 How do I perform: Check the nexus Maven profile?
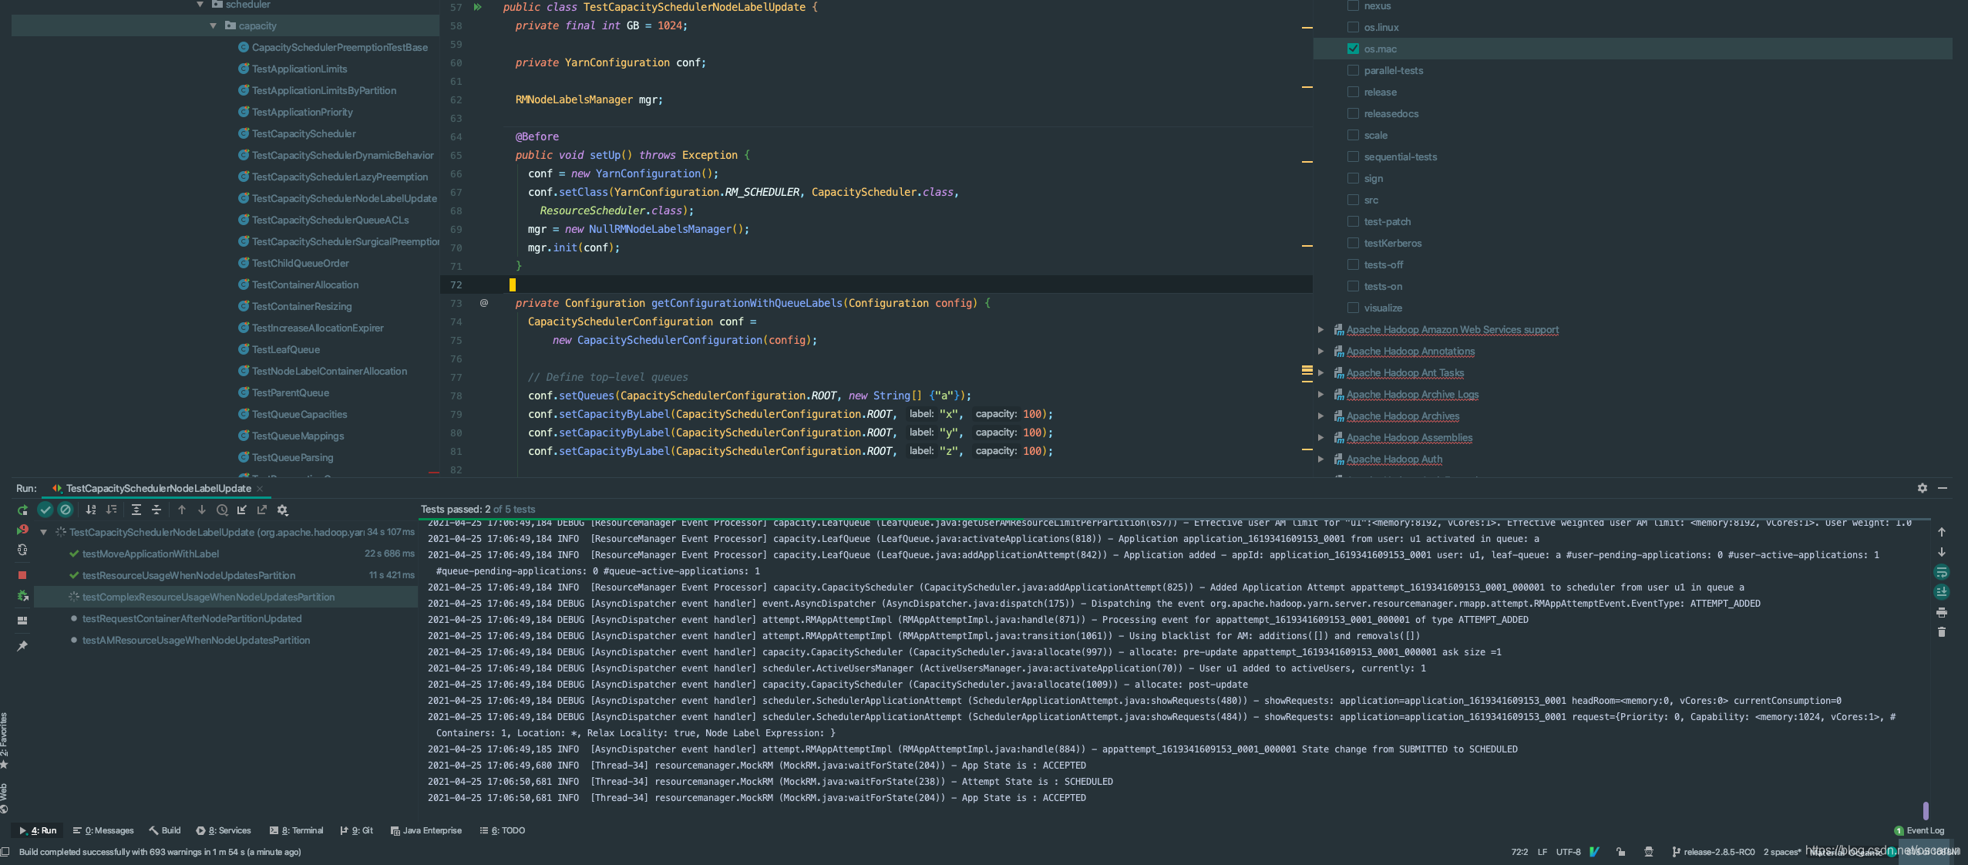[1353, 5]
